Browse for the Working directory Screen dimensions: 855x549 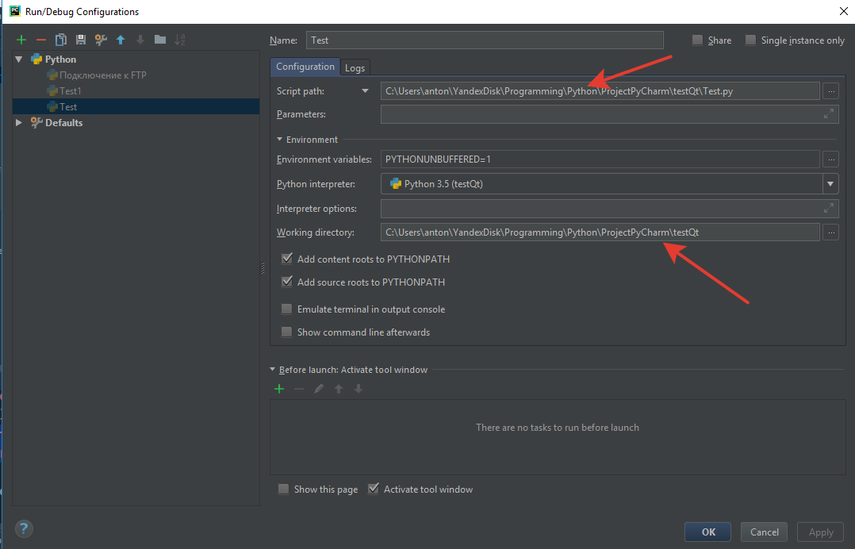[x=830, y=232]
